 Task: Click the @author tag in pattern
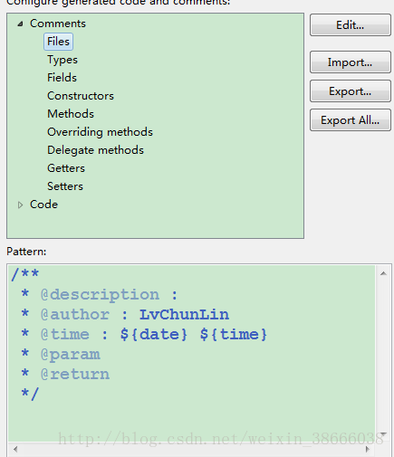pyautogui.click(x=75, y=315)
